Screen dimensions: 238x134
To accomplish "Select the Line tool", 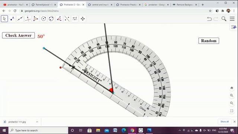I will coord(20,19).
